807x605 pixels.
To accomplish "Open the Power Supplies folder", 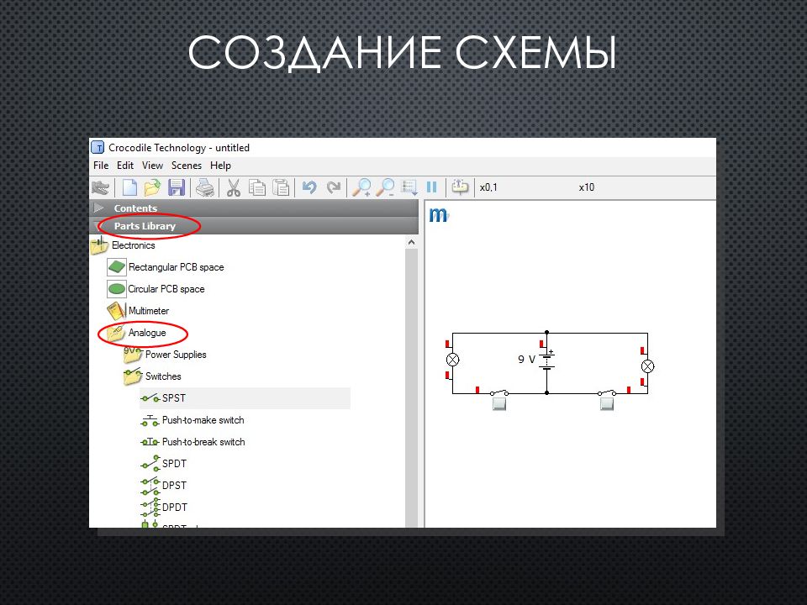I will 175,355.
